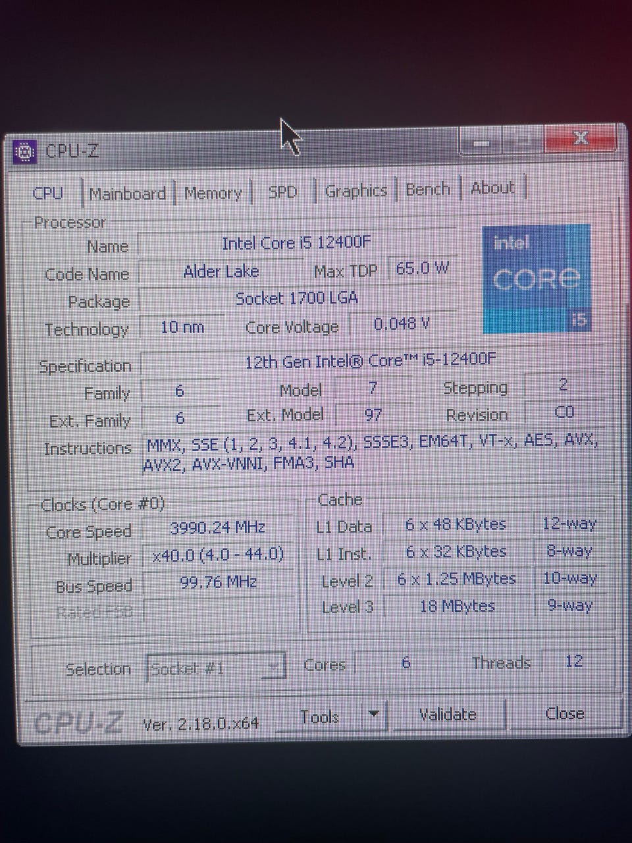Screen dimensions: 632x843
Task: Open the Bench tab
Action: pos(428,189)
